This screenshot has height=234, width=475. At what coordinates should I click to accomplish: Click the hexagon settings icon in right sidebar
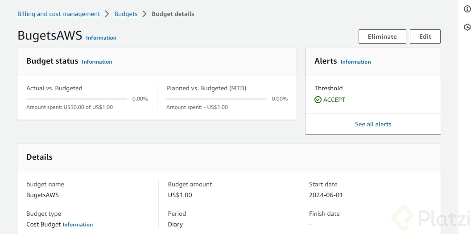coord(467,27)
